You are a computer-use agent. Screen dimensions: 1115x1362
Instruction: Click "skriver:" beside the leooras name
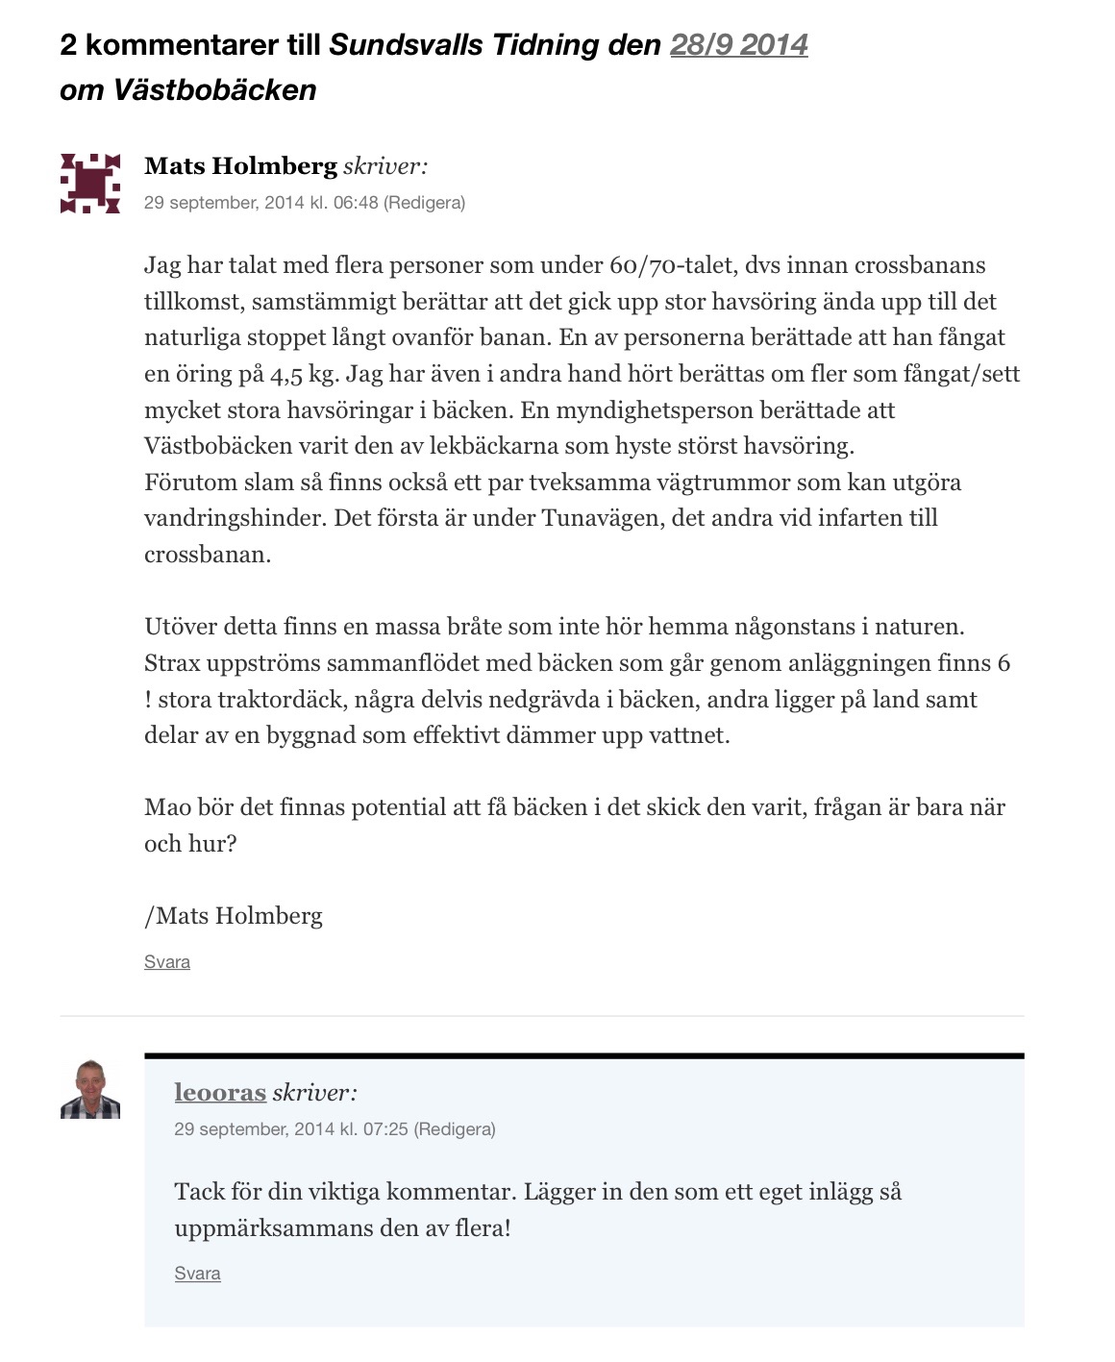314,1093
